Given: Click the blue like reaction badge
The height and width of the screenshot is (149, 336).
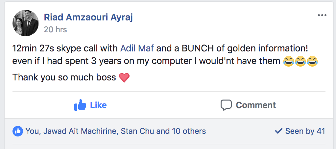Looking at the screenshot, I should point(18,131).
